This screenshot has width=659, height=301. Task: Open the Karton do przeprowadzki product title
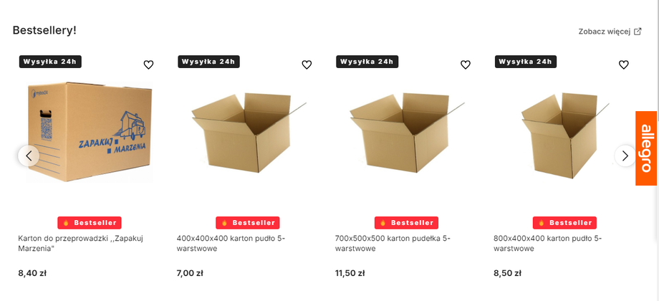point(81,244)
